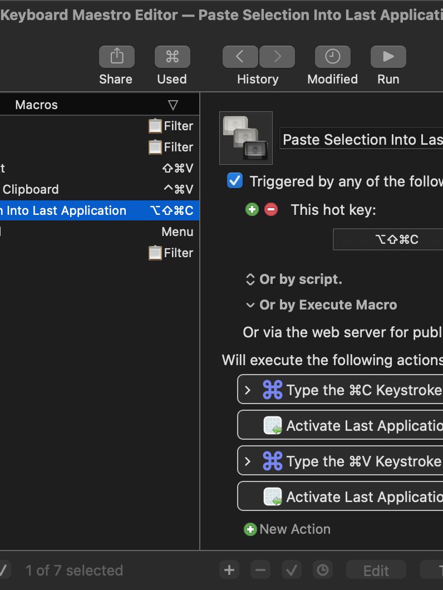Image resolution: width=443 pixels, height=590 pixels.
Task: Click New Action green plus button
Action: click(250, 529)
